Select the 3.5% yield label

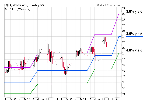coord(134,34)
